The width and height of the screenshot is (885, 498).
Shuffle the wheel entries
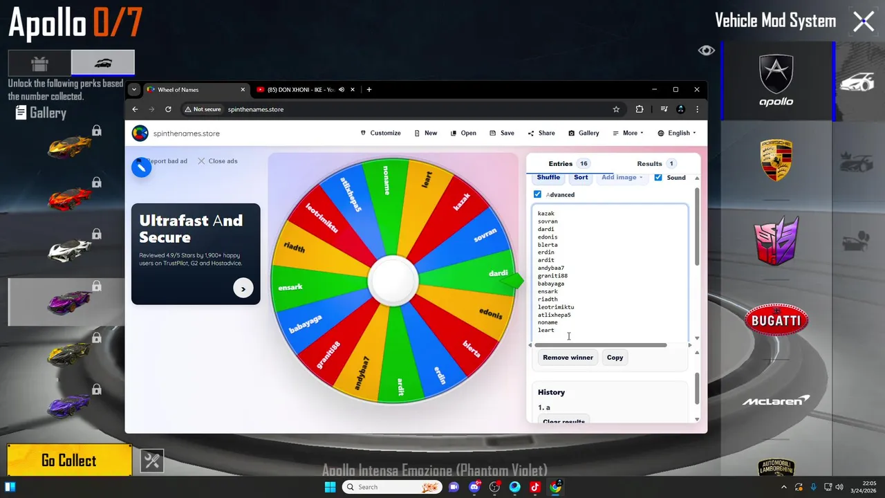click(548, 178)
